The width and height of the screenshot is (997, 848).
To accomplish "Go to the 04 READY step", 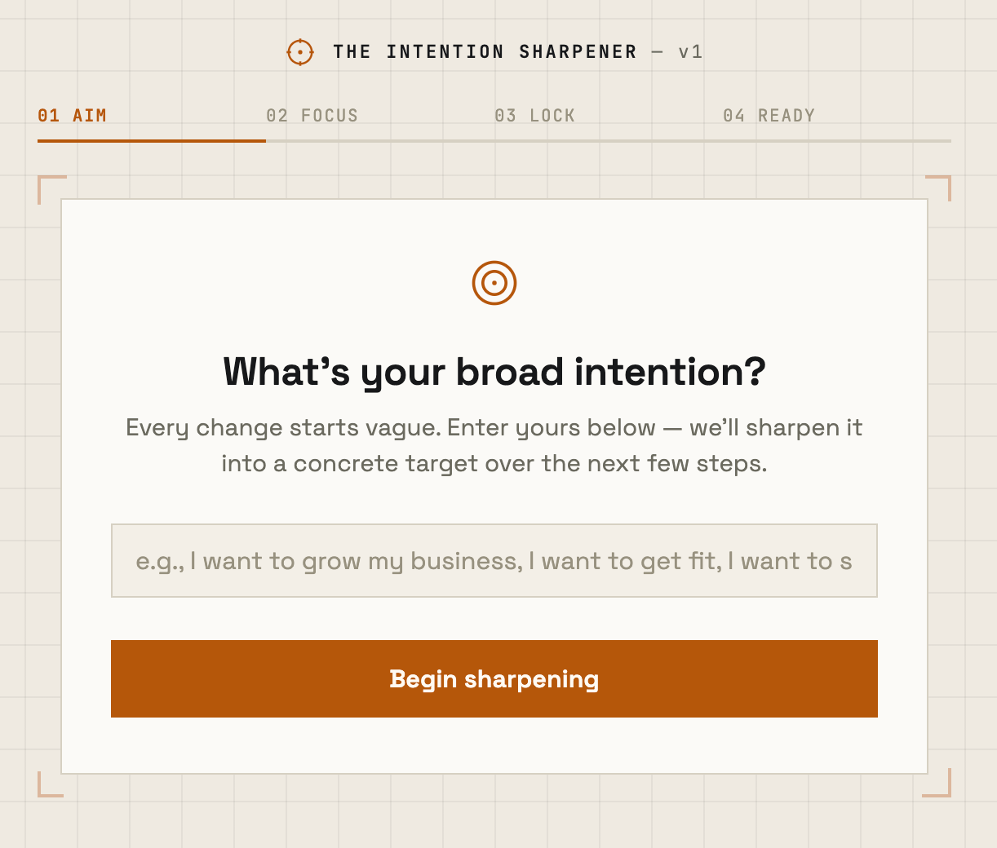I will [x=769, y=116].
